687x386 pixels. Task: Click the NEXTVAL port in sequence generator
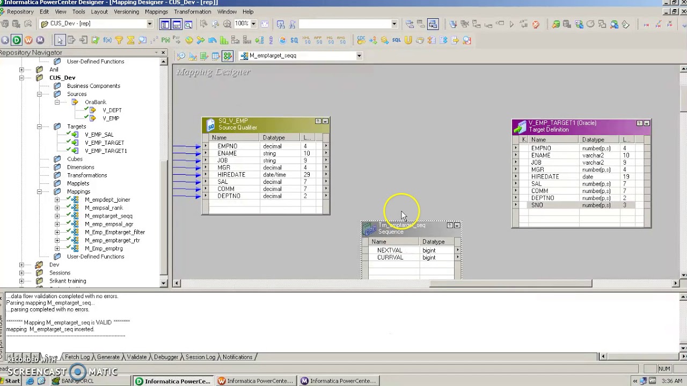(x=390, y=250)
